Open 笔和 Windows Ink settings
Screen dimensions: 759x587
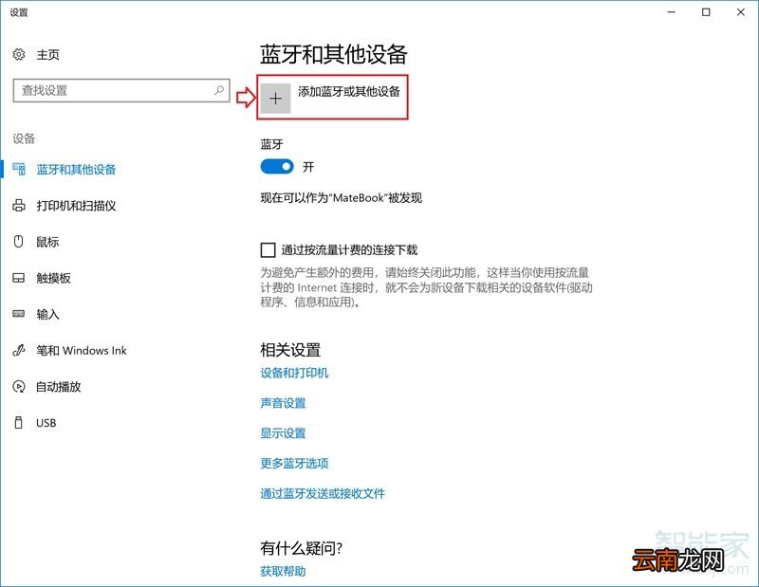[x=82, y=350]
